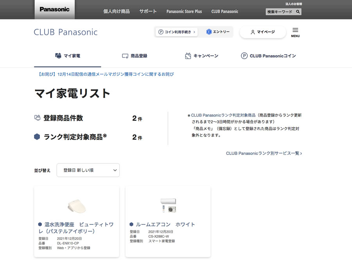The height and width of the screenshot is (264, 352).
Task: Click the マイ家電 appliances icon
Action: pos(58,56)
